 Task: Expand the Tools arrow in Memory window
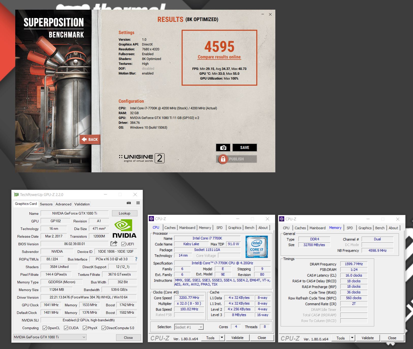(x=352, y=338)
